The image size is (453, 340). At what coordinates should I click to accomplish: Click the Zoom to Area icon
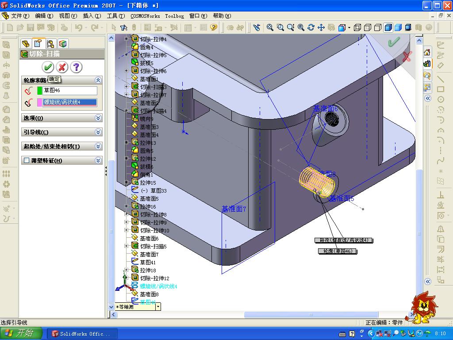[280, 27]
